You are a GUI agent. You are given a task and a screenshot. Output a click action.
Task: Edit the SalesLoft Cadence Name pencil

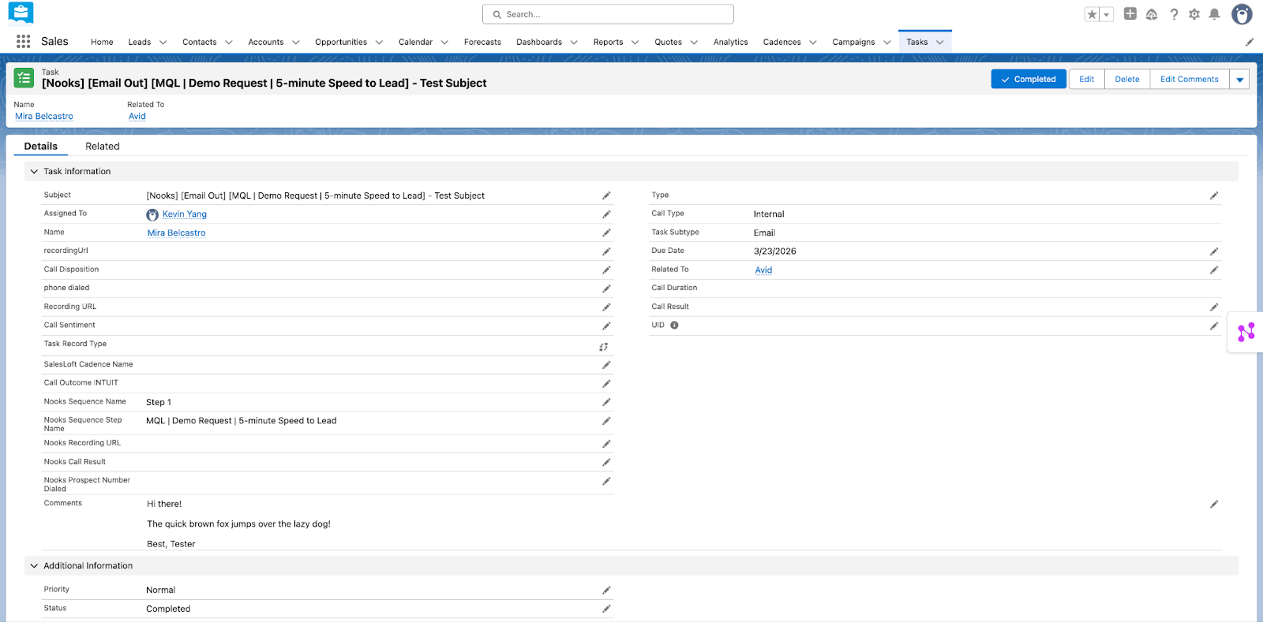pyautogui.click(x=606, y=365)
